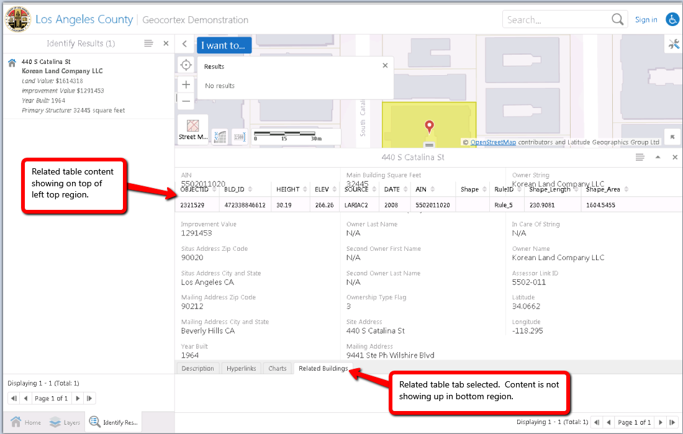Open the tools wrench icon at the map corner
The image size is (683, 434).
pos(674,44)
